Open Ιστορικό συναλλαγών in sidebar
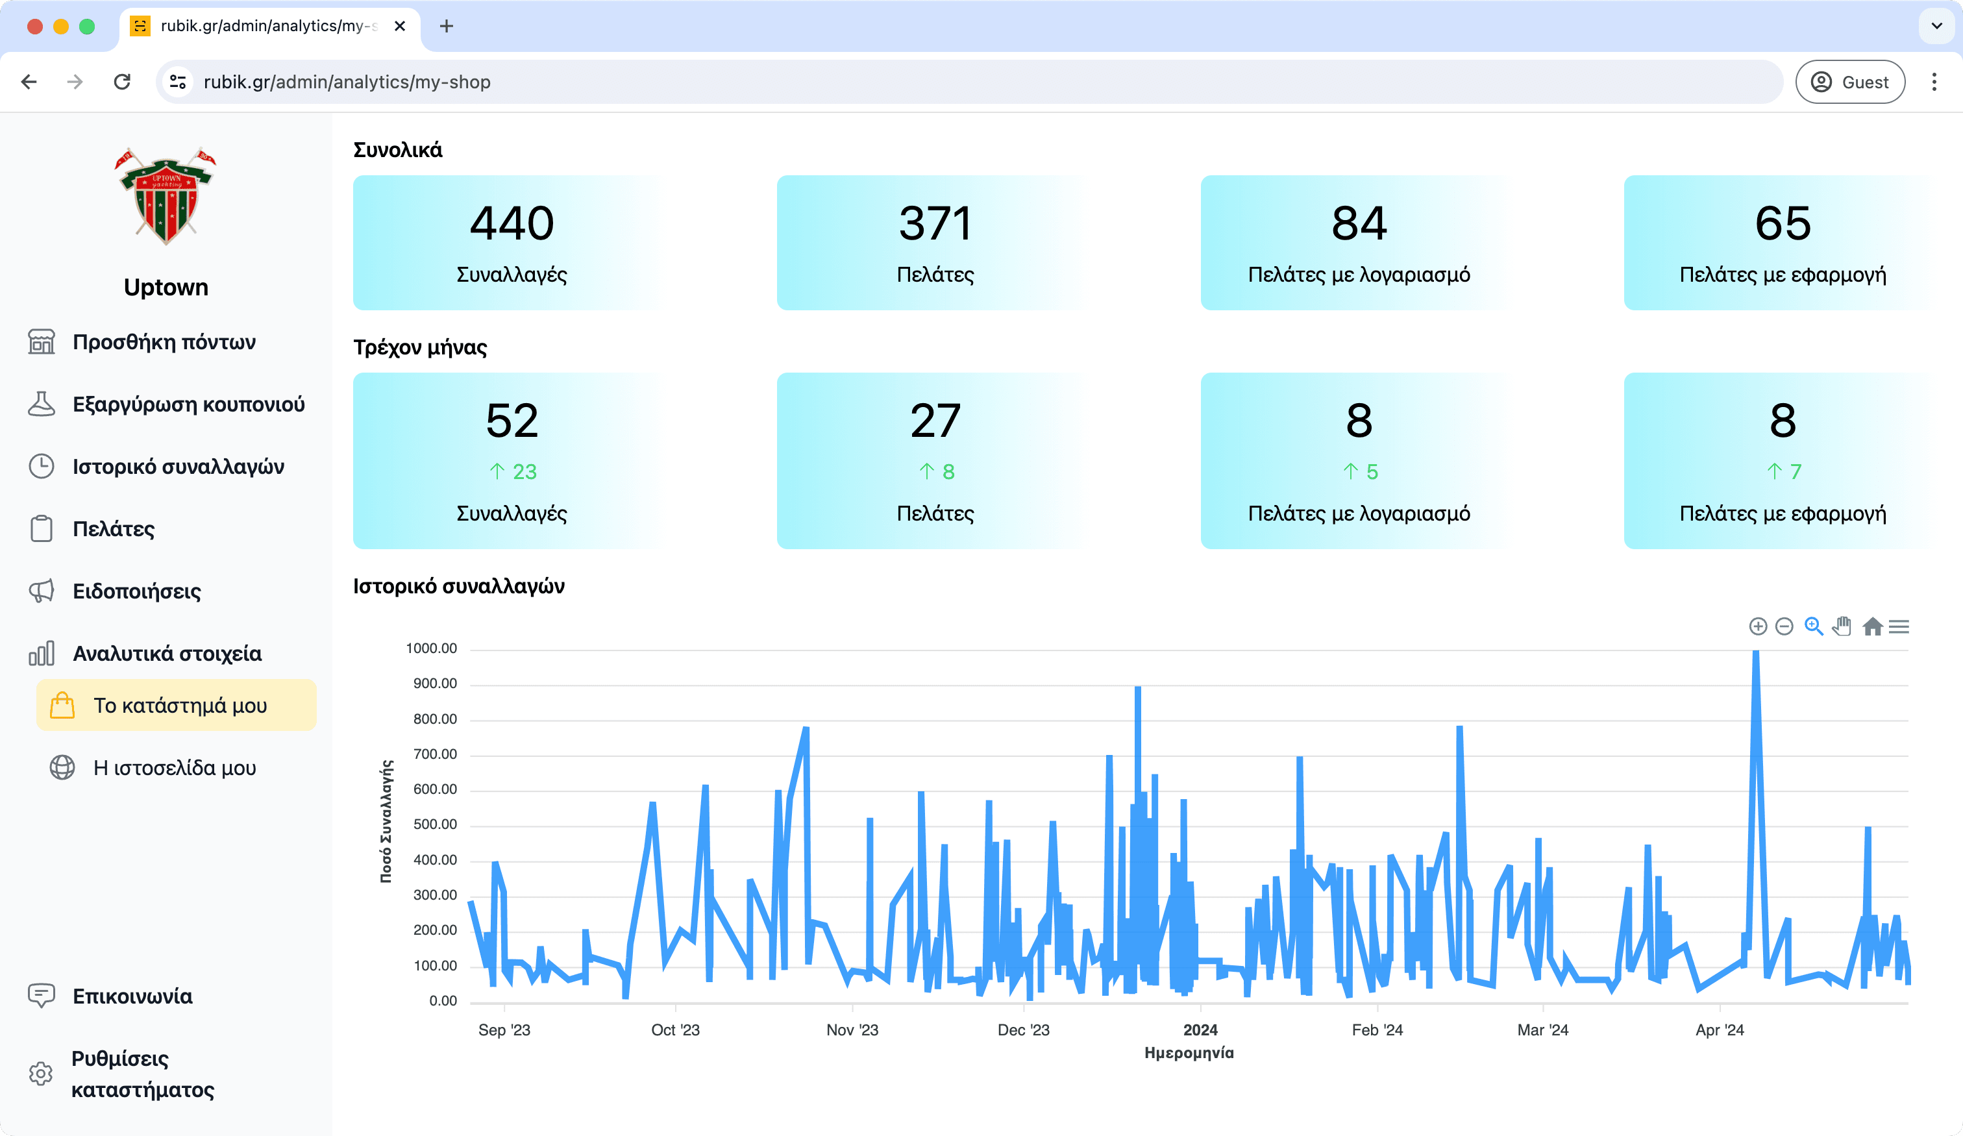This screenshot has height=1136, width=1963. point(178,467)
